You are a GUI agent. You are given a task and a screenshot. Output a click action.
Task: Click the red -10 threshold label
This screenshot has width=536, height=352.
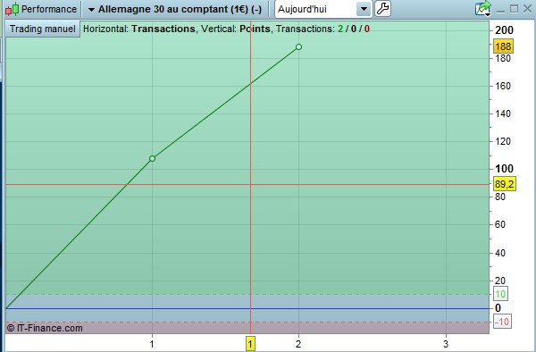tap(502, 322)
